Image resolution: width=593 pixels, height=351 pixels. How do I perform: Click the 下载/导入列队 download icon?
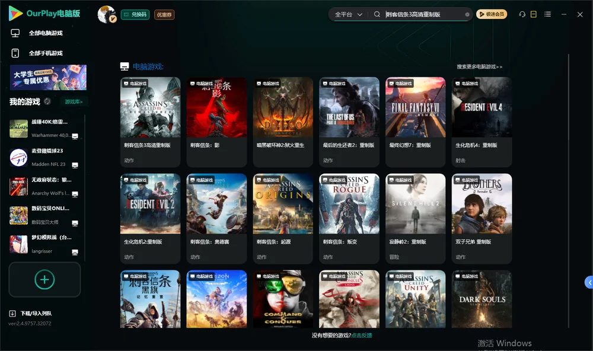(12, 313)
